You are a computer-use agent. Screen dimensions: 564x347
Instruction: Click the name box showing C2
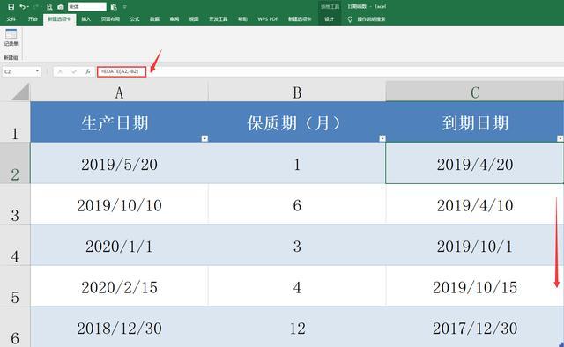(21, 71)
